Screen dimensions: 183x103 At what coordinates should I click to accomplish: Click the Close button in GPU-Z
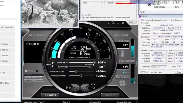click(x=131, y=22)
